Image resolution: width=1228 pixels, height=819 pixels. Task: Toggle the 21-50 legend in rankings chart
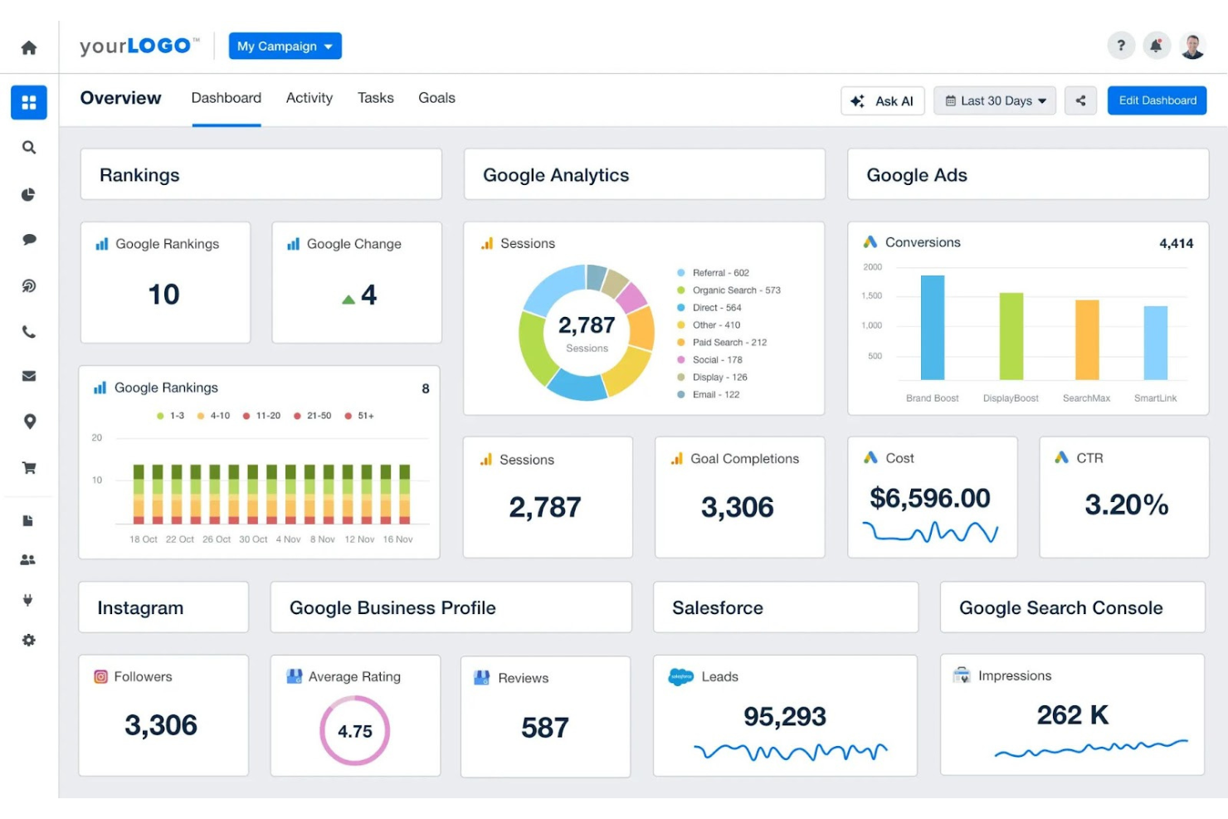pos(313,416)
